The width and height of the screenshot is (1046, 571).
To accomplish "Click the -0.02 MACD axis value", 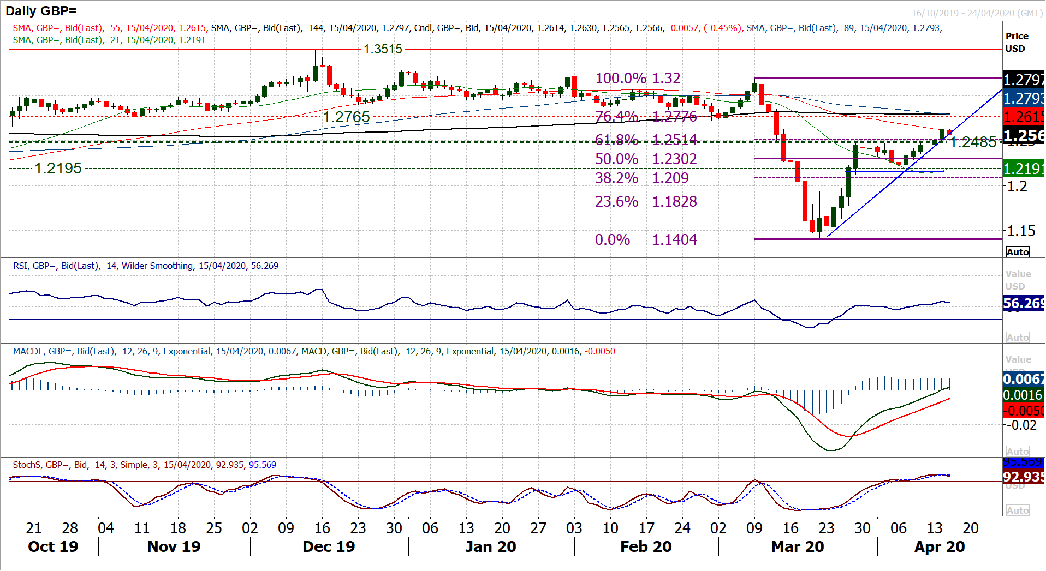I will [1021, 425].
